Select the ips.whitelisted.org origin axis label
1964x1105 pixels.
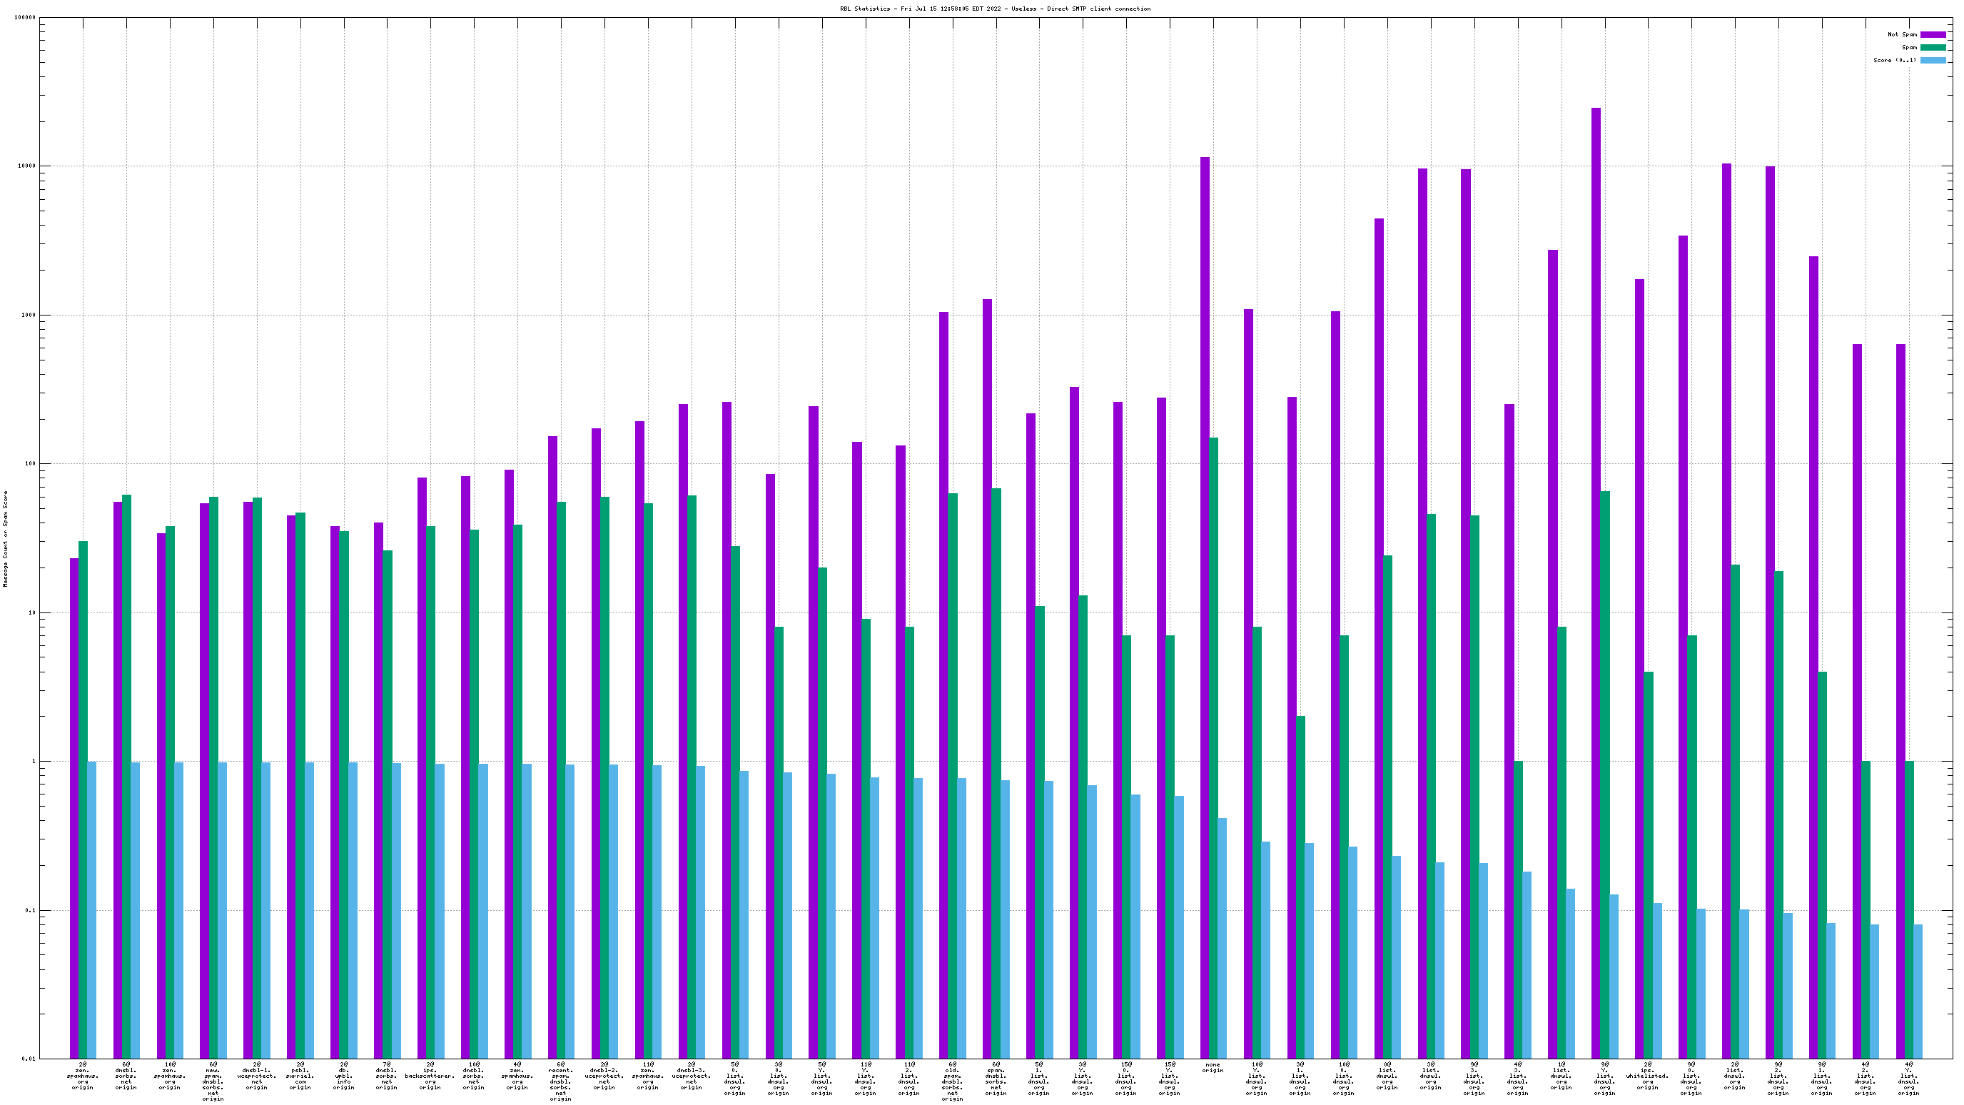[1648, 1075]
